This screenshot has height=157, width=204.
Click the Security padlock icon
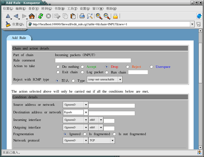(x=115, y=16)
